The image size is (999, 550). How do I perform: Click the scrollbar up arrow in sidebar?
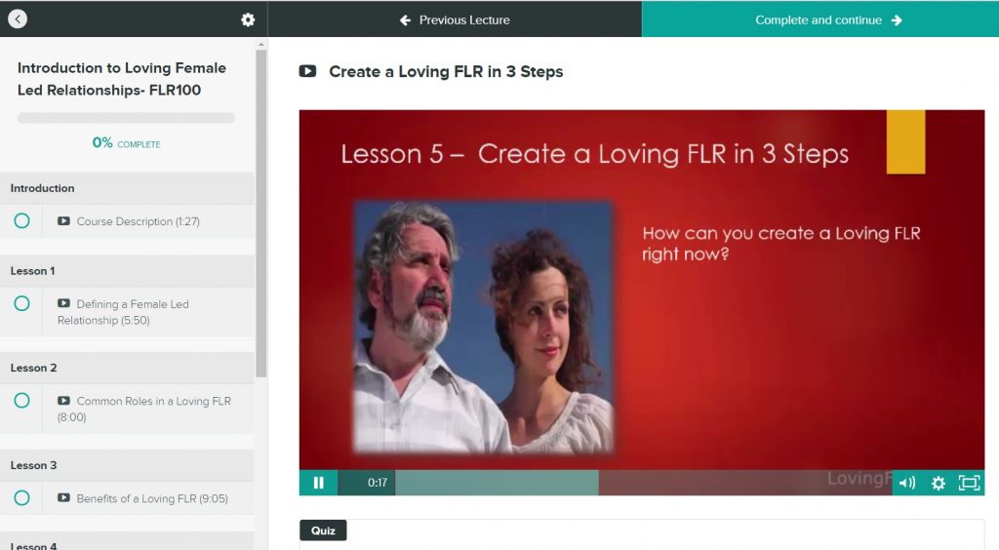[x=261, y=45]
